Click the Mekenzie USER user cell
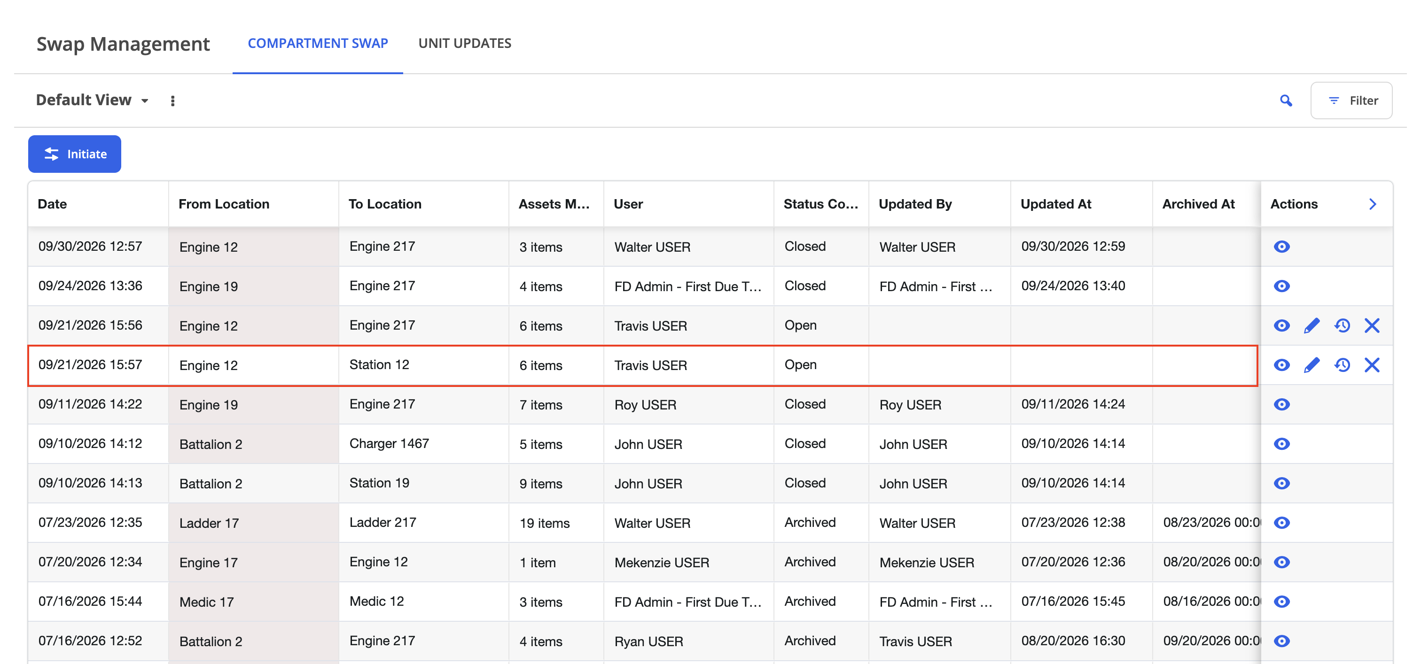The width and height of the screenshot is (1421, 664). pos(689,562)
